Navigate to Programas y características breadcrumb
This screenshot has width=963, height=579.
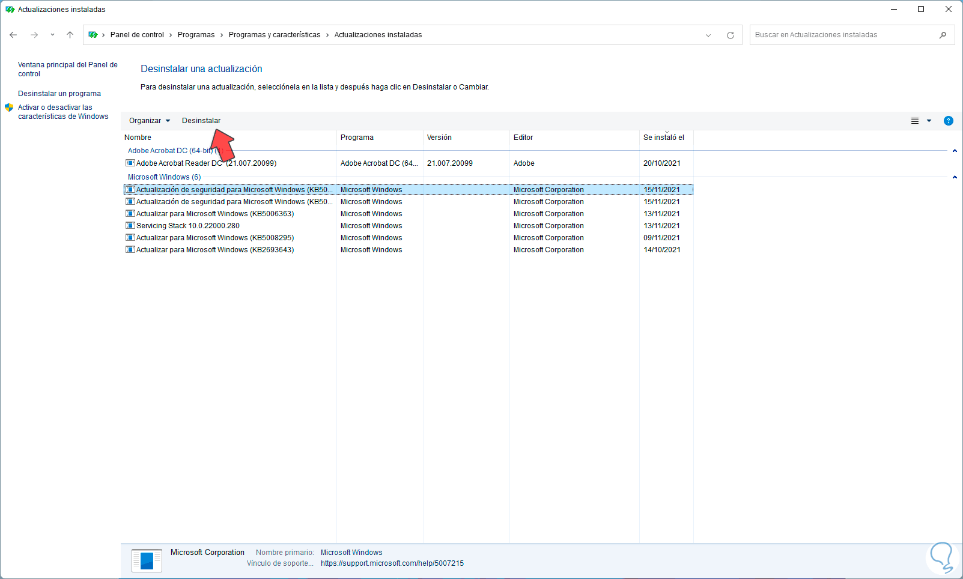click(x=275, y=35)
